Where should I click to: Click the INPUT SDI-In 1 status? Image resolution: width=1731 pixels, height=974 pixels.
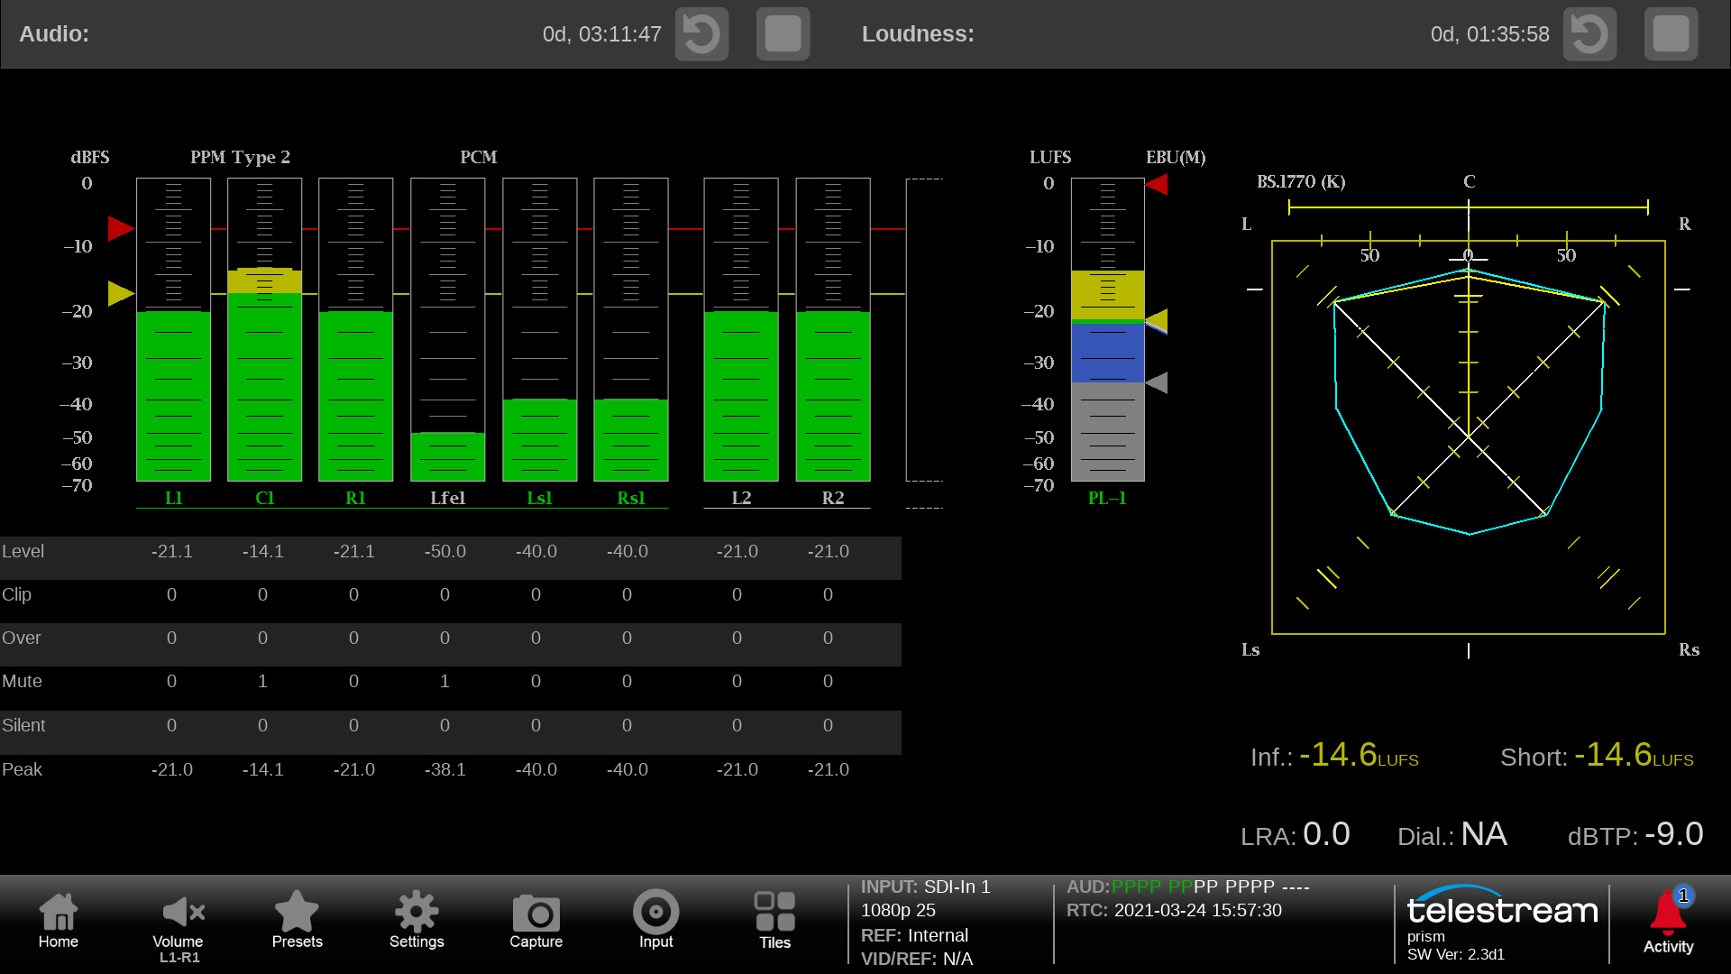pos(926,887)
